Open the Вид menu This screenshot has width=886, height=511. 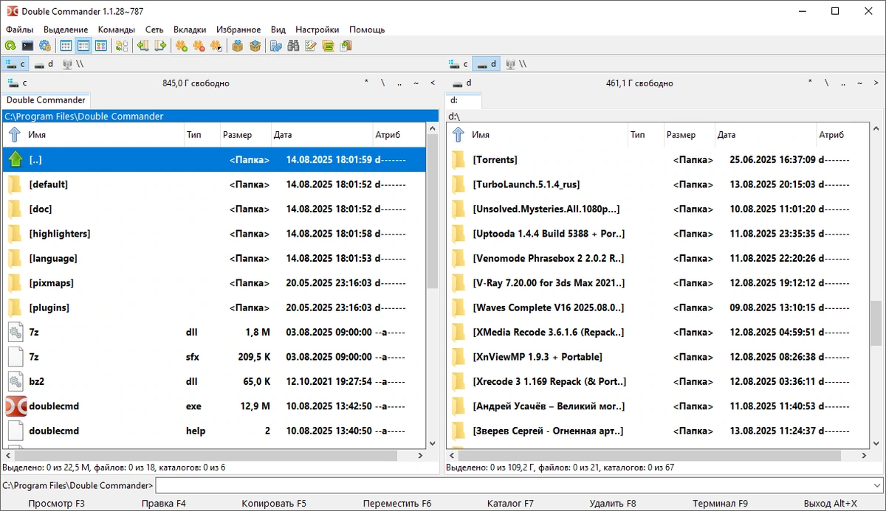pyautogui.click(x=278, y=29)
